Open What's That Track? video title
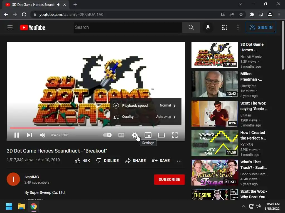285x213 pixels. [x=254, y=165]
